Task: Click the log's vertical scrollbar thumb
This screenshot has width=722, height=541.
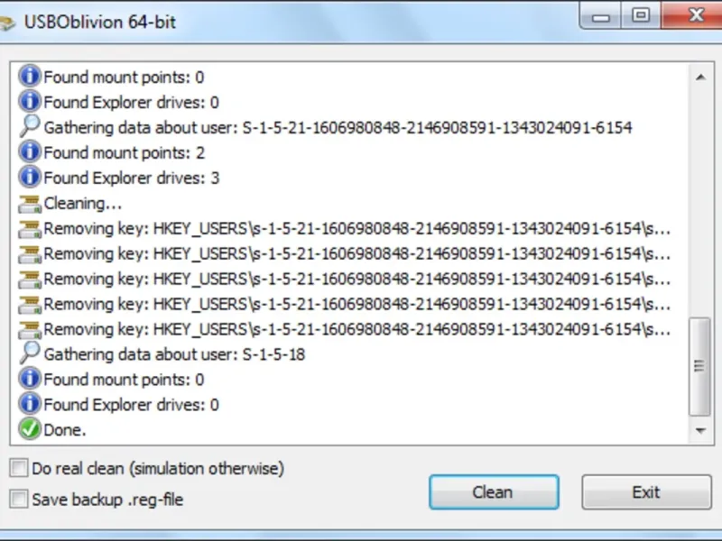Action: coord(699,367)
